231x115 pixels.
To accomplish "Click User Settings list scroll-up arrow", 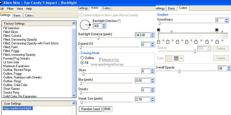I will click(x=74, y=103).
